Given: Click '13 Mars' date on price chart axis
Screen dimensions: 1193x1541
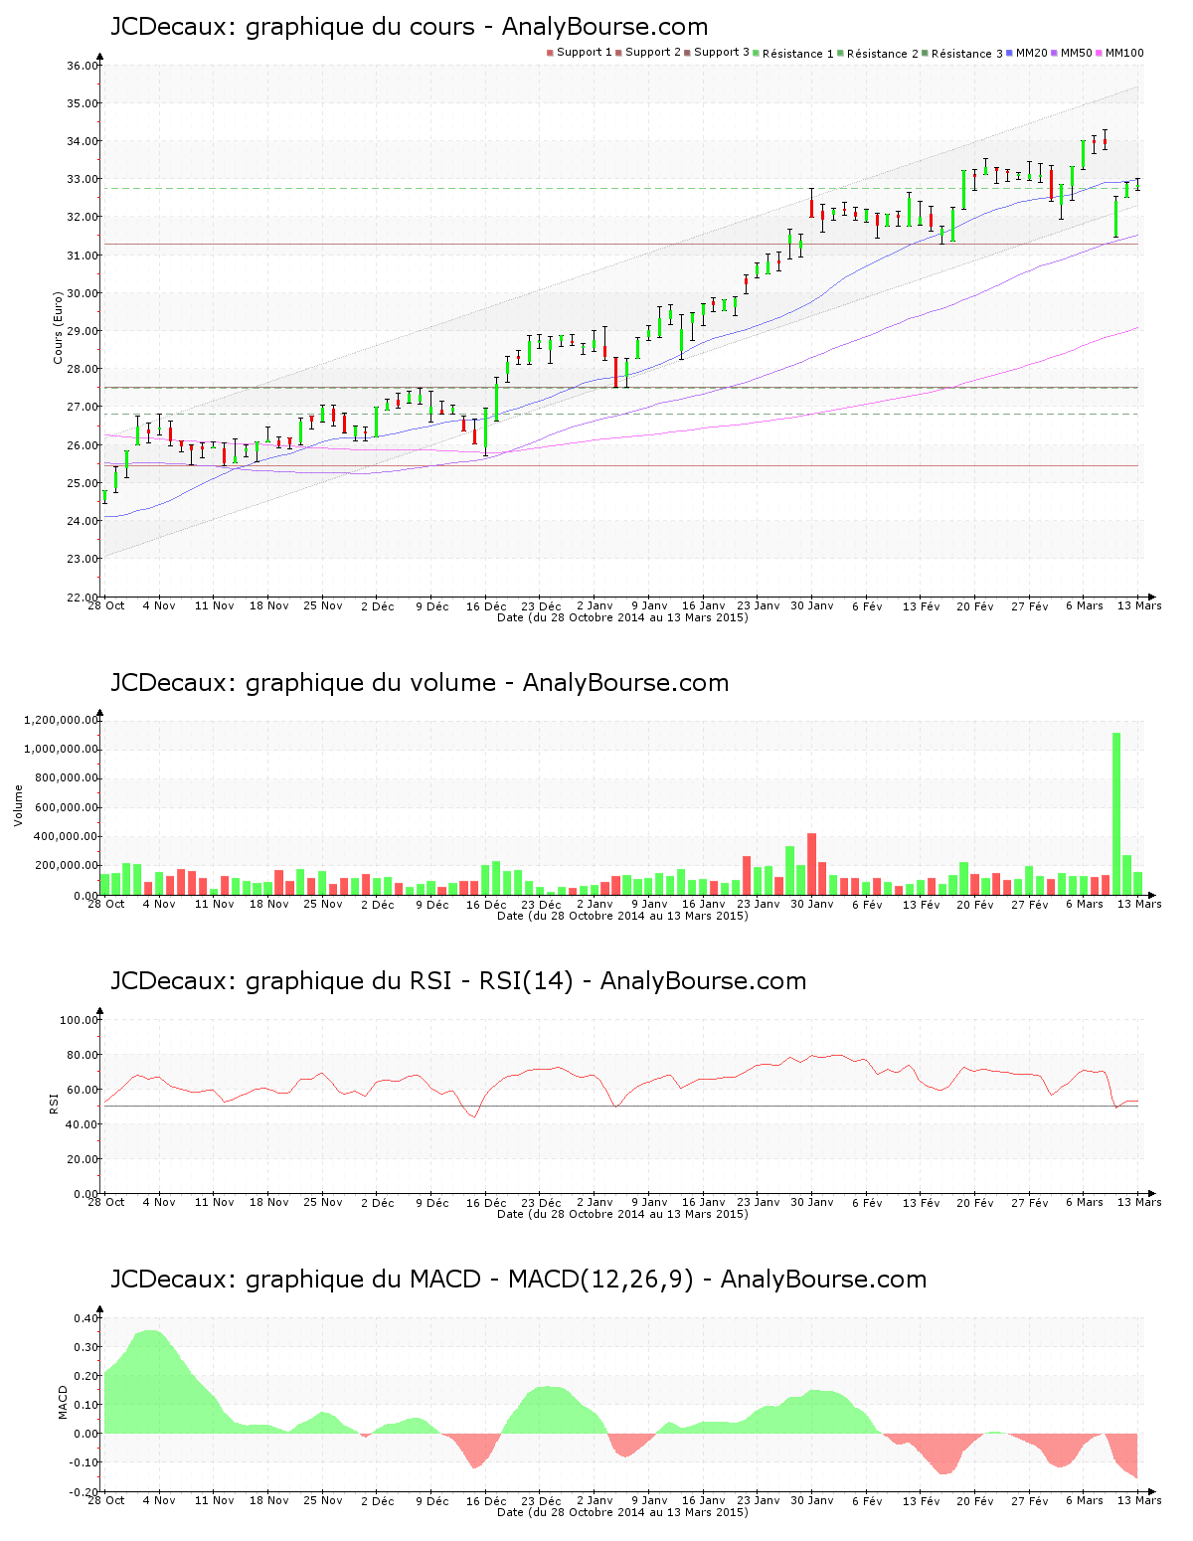Looking at the screenshot, I should (1139, 605).
